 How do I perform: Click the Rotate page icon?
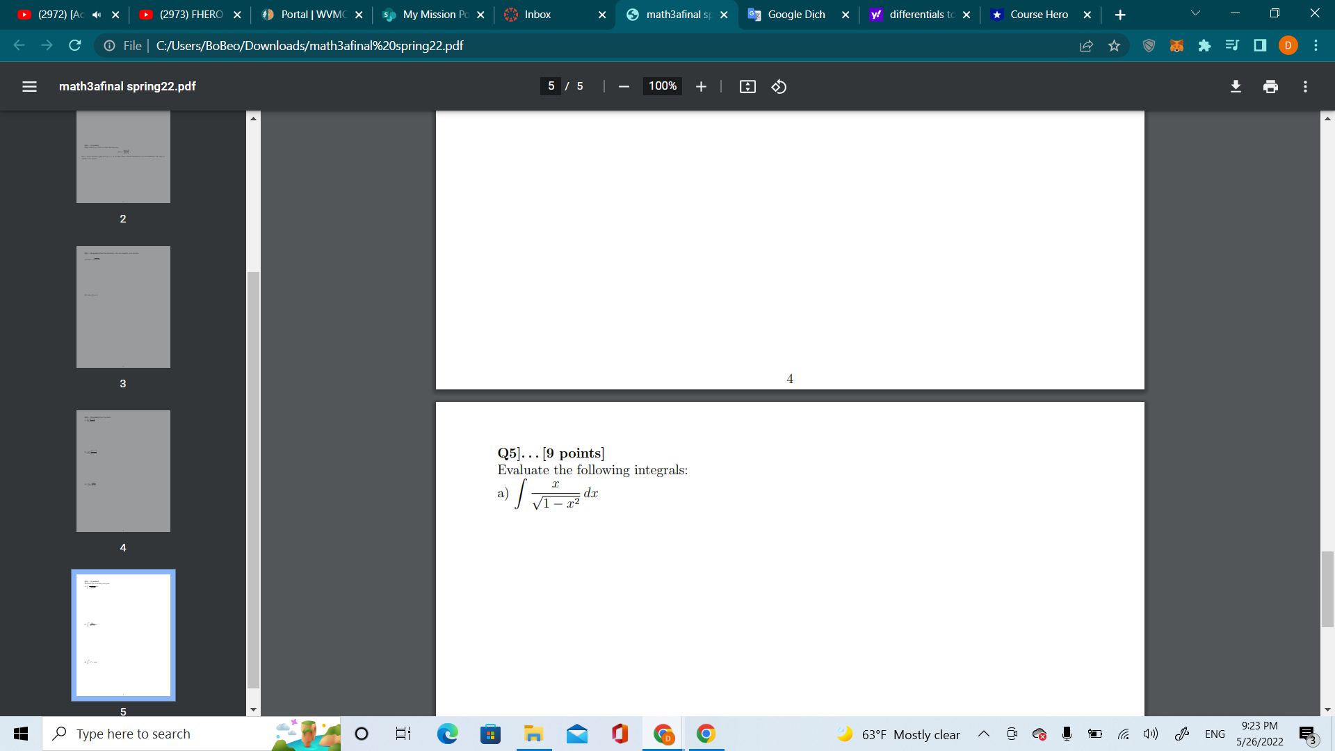[x=778, y=86]
